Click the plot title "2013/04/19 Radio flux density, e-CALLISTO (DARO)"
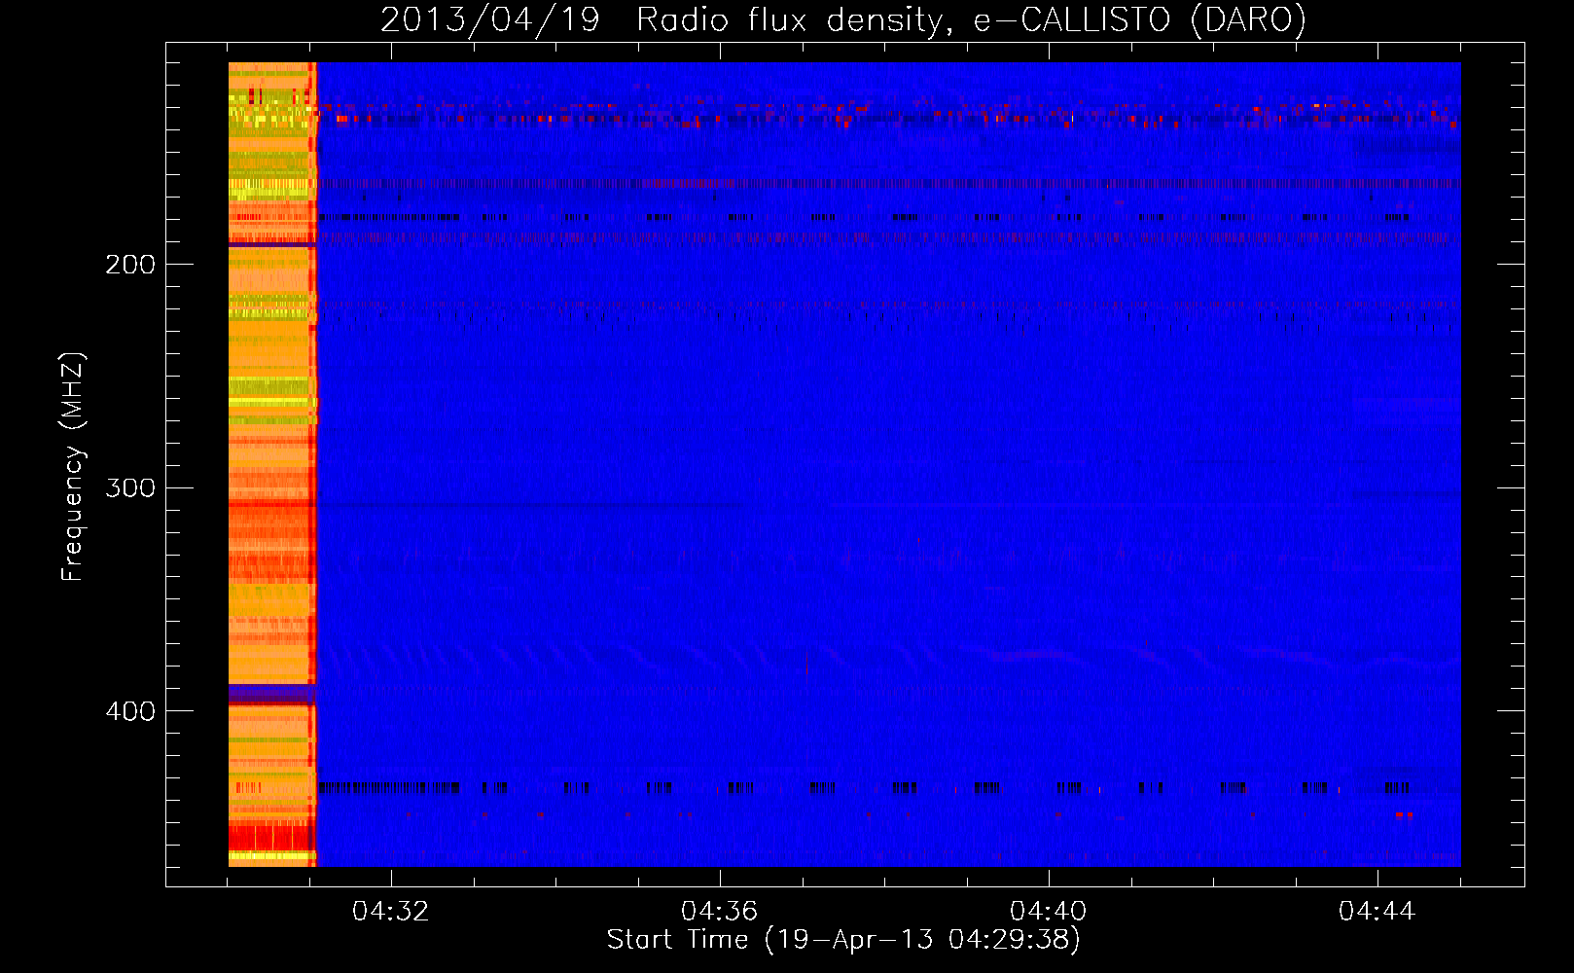The width and height of the screenshot is (1574, 973). pos(843,19)
